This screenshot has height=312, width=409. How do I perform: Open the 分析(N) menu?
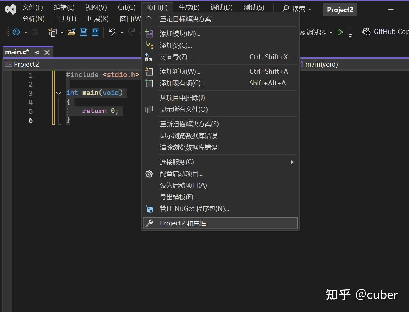point(33,19)
